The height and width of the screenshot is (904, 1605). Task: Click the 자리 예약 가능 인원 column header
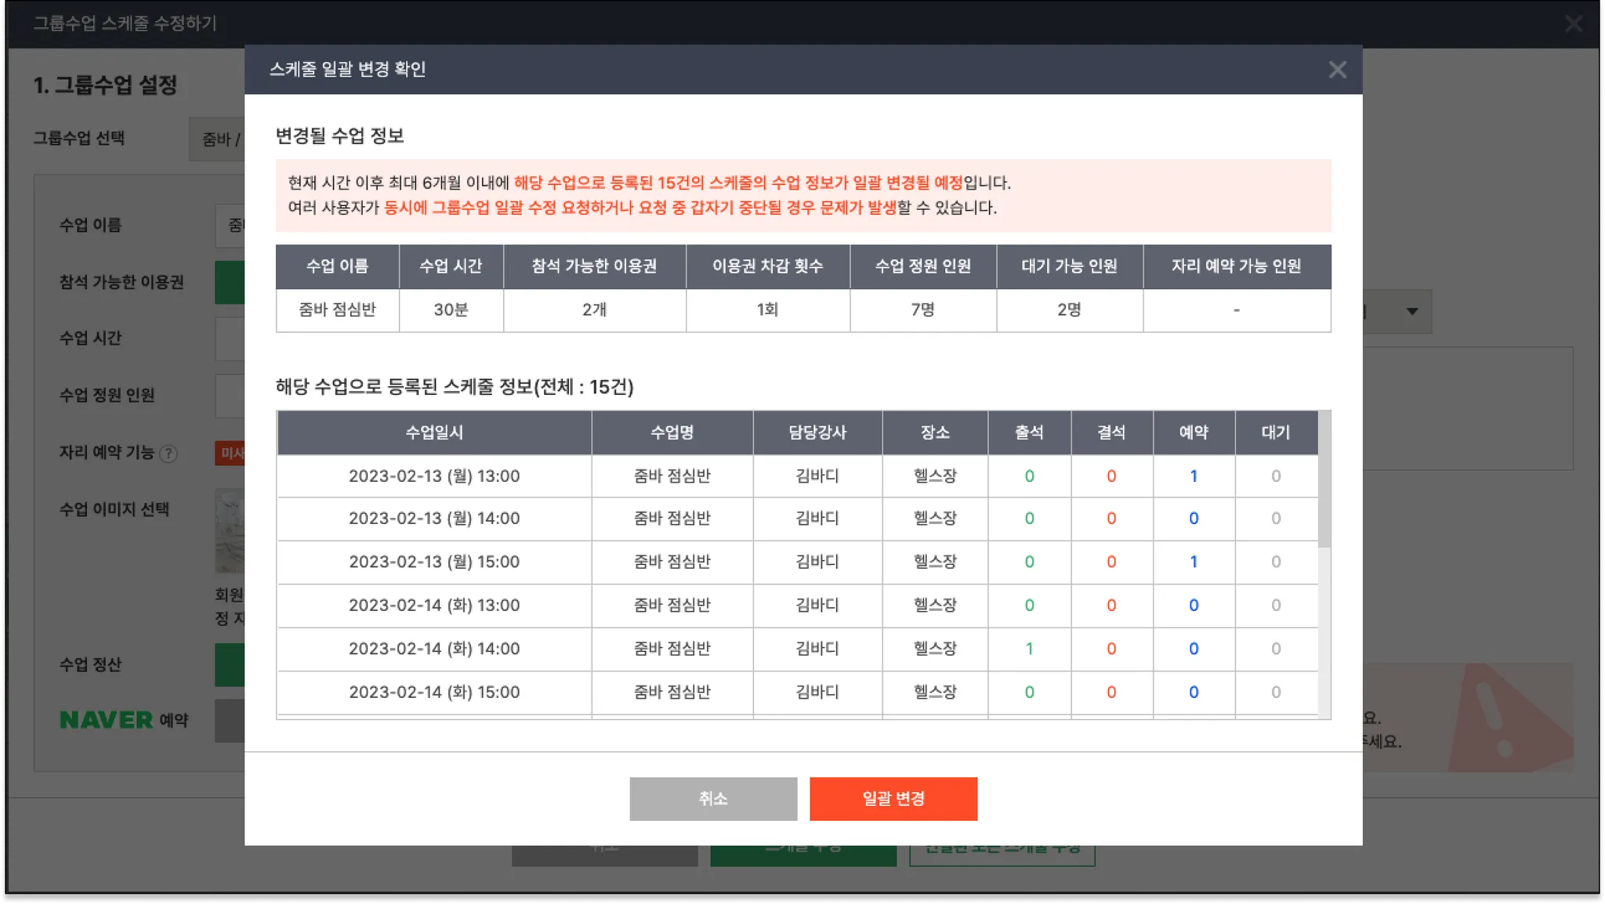click(x=1236, y=266)
